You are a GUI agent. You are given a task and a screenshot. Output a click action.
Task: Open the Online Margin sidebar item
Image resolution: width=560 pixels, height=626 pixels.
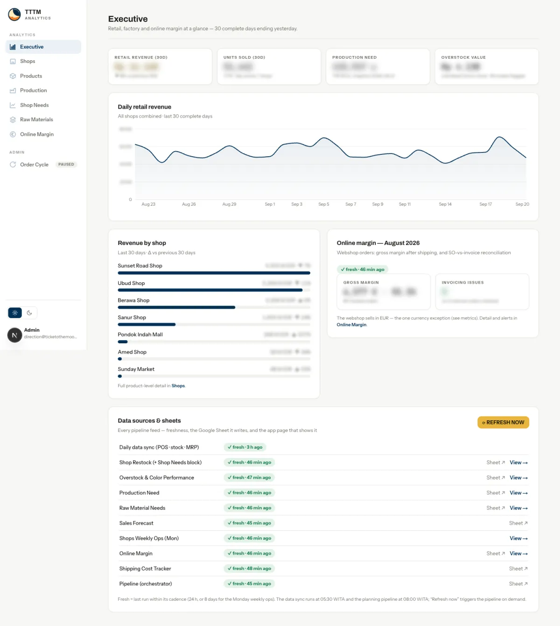point(43,134)
